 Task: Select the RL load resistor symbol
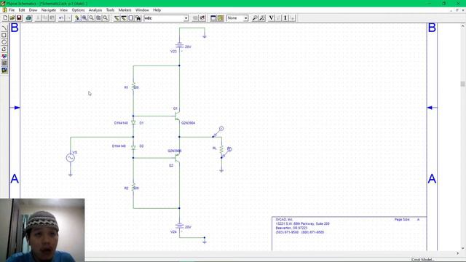[221, 149]
